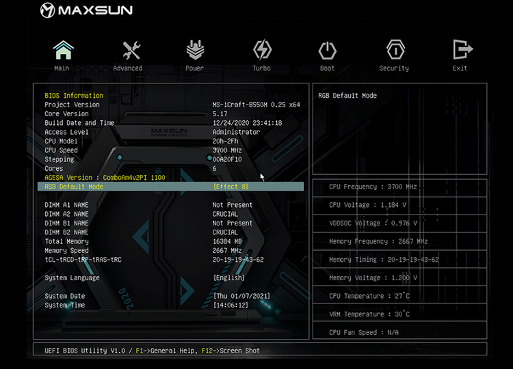Switch to the Turbo tab label
This screenshot has width=513, height=369.
(261, 68)
